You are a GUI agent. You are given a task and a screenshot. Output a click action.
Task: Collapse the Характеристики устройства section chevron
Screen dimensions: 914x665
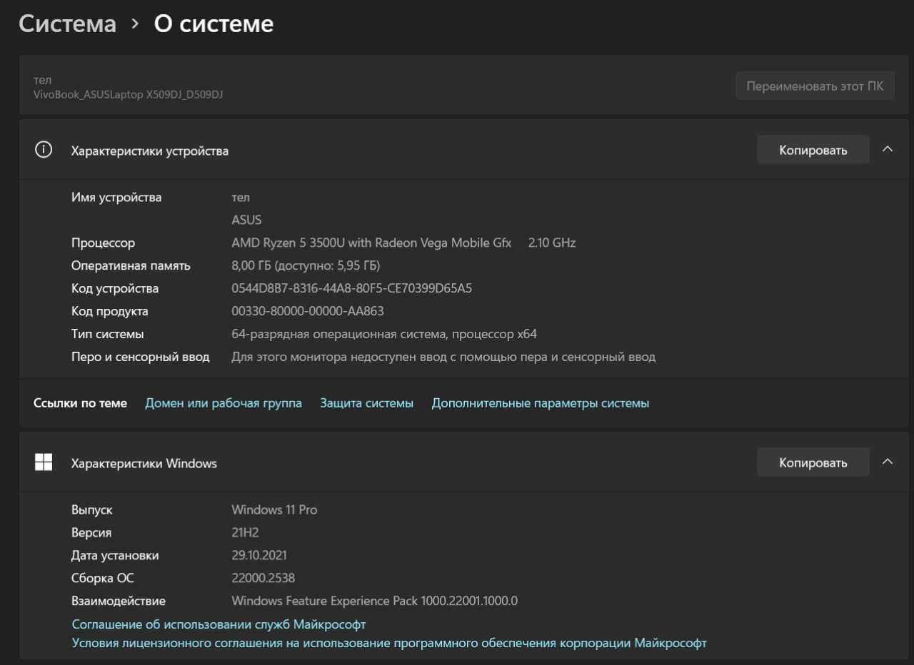pos(888,150)
